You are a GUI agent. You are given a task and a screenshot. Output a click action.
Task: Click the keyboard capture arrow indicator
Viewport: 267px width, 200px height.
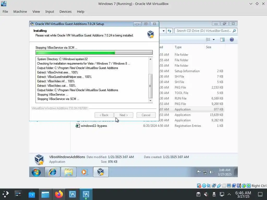coord(248,186)
